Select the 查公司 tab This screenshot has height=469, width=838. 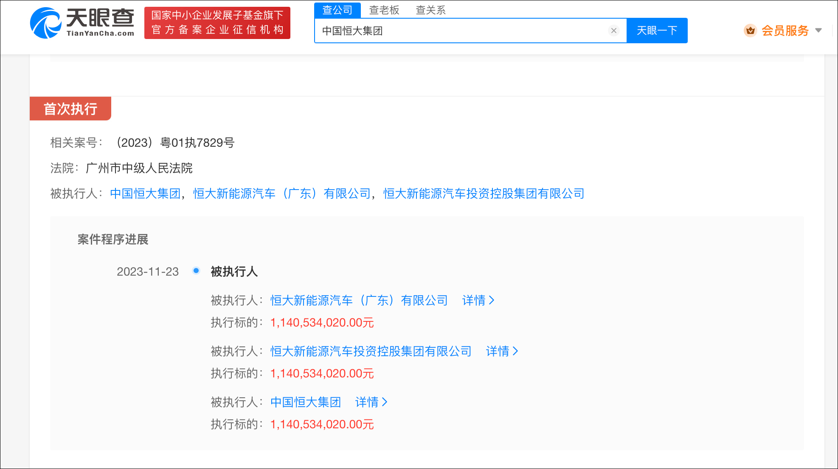pos(337,10)
